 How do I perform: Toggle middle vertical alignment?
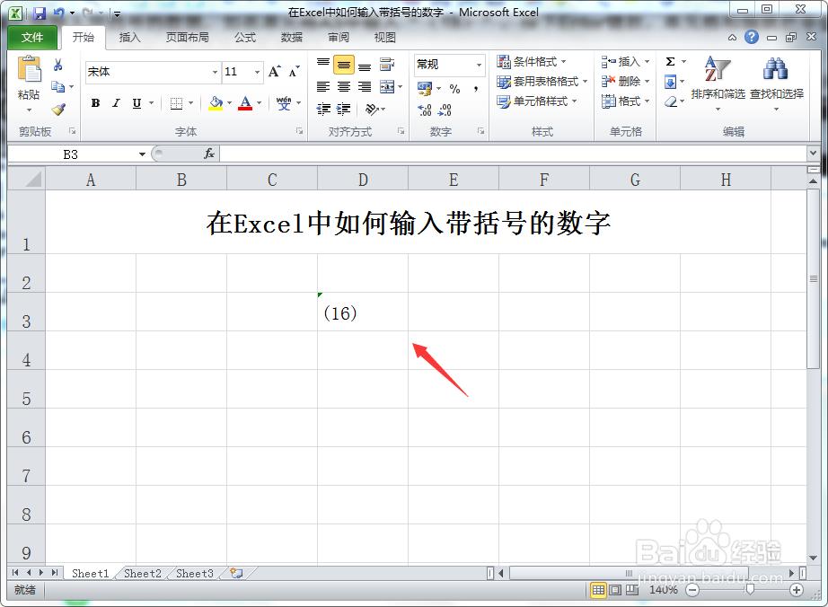[344, 65]
